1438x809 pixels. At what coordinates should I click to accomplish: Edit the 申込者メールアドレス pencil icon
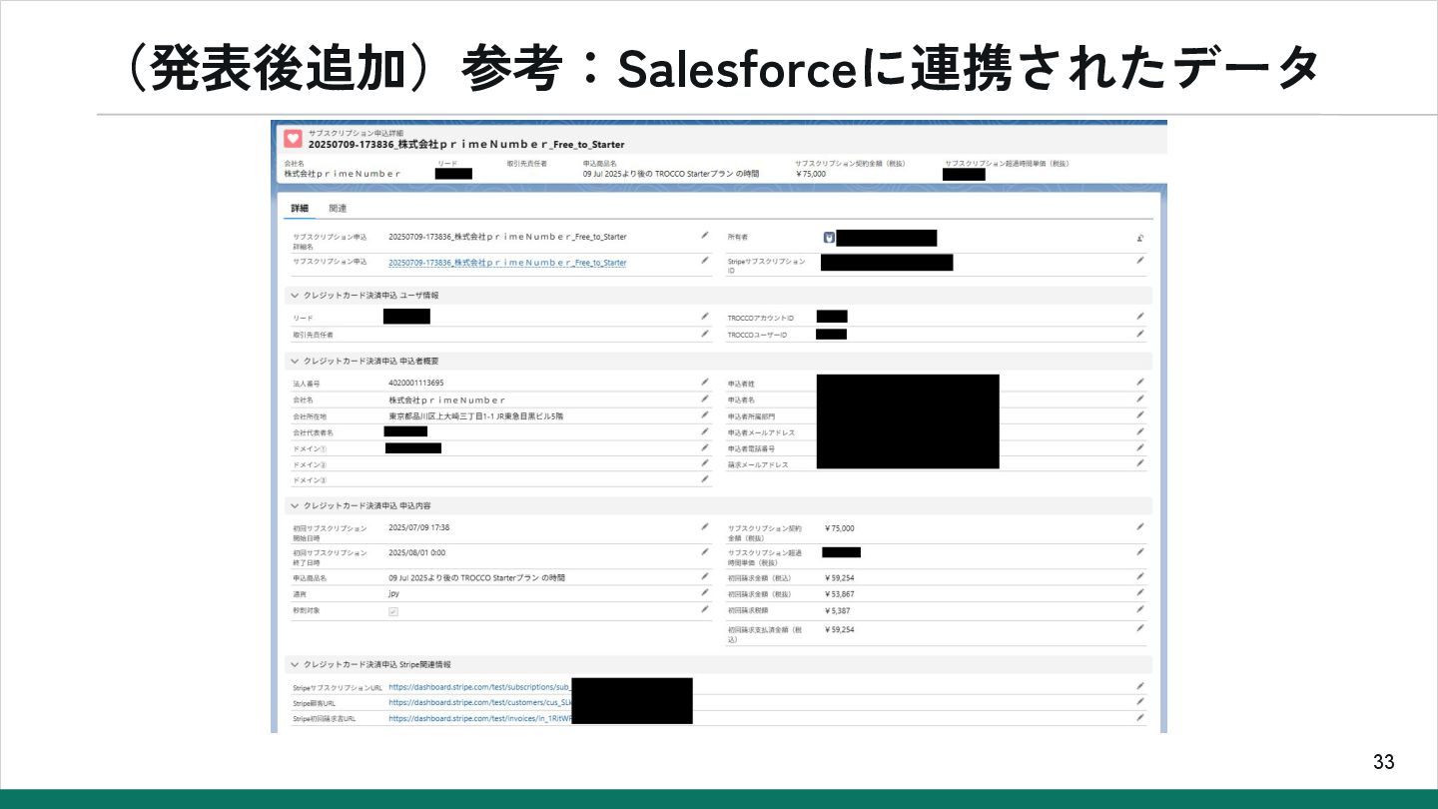[x=1139, y=430]
